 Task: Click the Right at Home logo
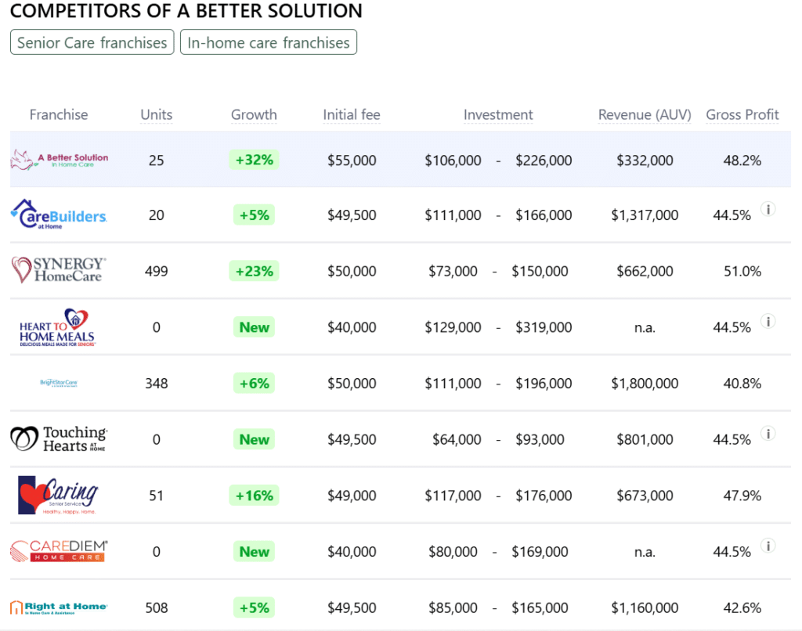click(x=59, y=608)
